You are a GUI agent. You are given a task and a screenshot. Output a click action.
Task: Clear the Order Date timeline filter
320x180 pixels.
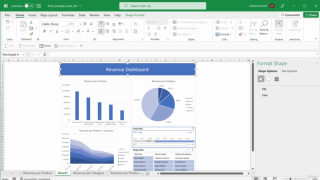point(193,129)
